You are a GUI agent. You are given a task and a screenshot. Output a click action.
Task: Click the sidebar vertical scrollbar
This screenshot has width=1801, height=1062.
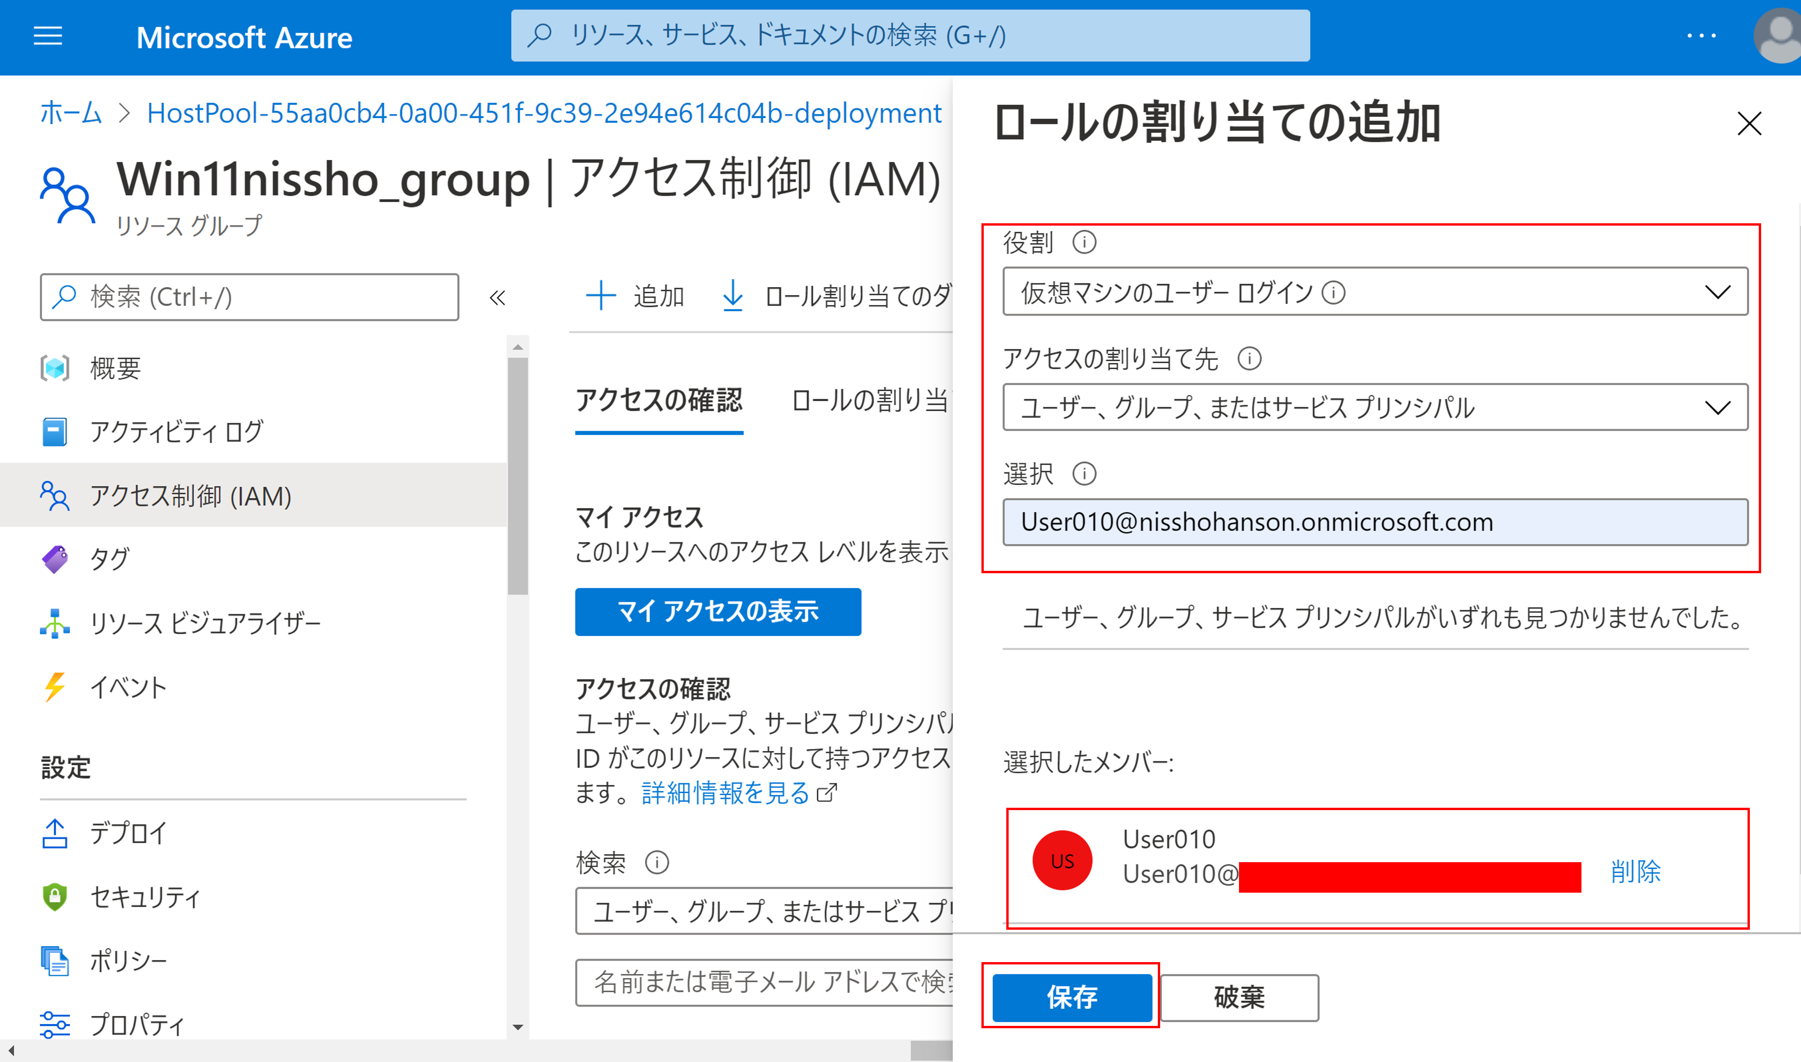point(518,476)
